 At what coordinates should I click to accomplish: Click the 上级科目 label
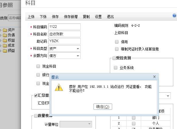(121, 33)
